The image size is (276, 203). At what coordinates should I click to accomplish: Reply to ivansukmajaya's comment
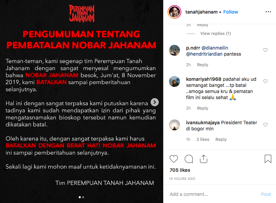(221, 140)
